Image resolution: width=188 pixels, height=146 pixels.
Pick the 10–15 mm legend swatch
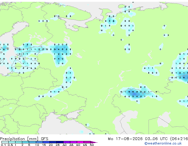click(39, 142)
